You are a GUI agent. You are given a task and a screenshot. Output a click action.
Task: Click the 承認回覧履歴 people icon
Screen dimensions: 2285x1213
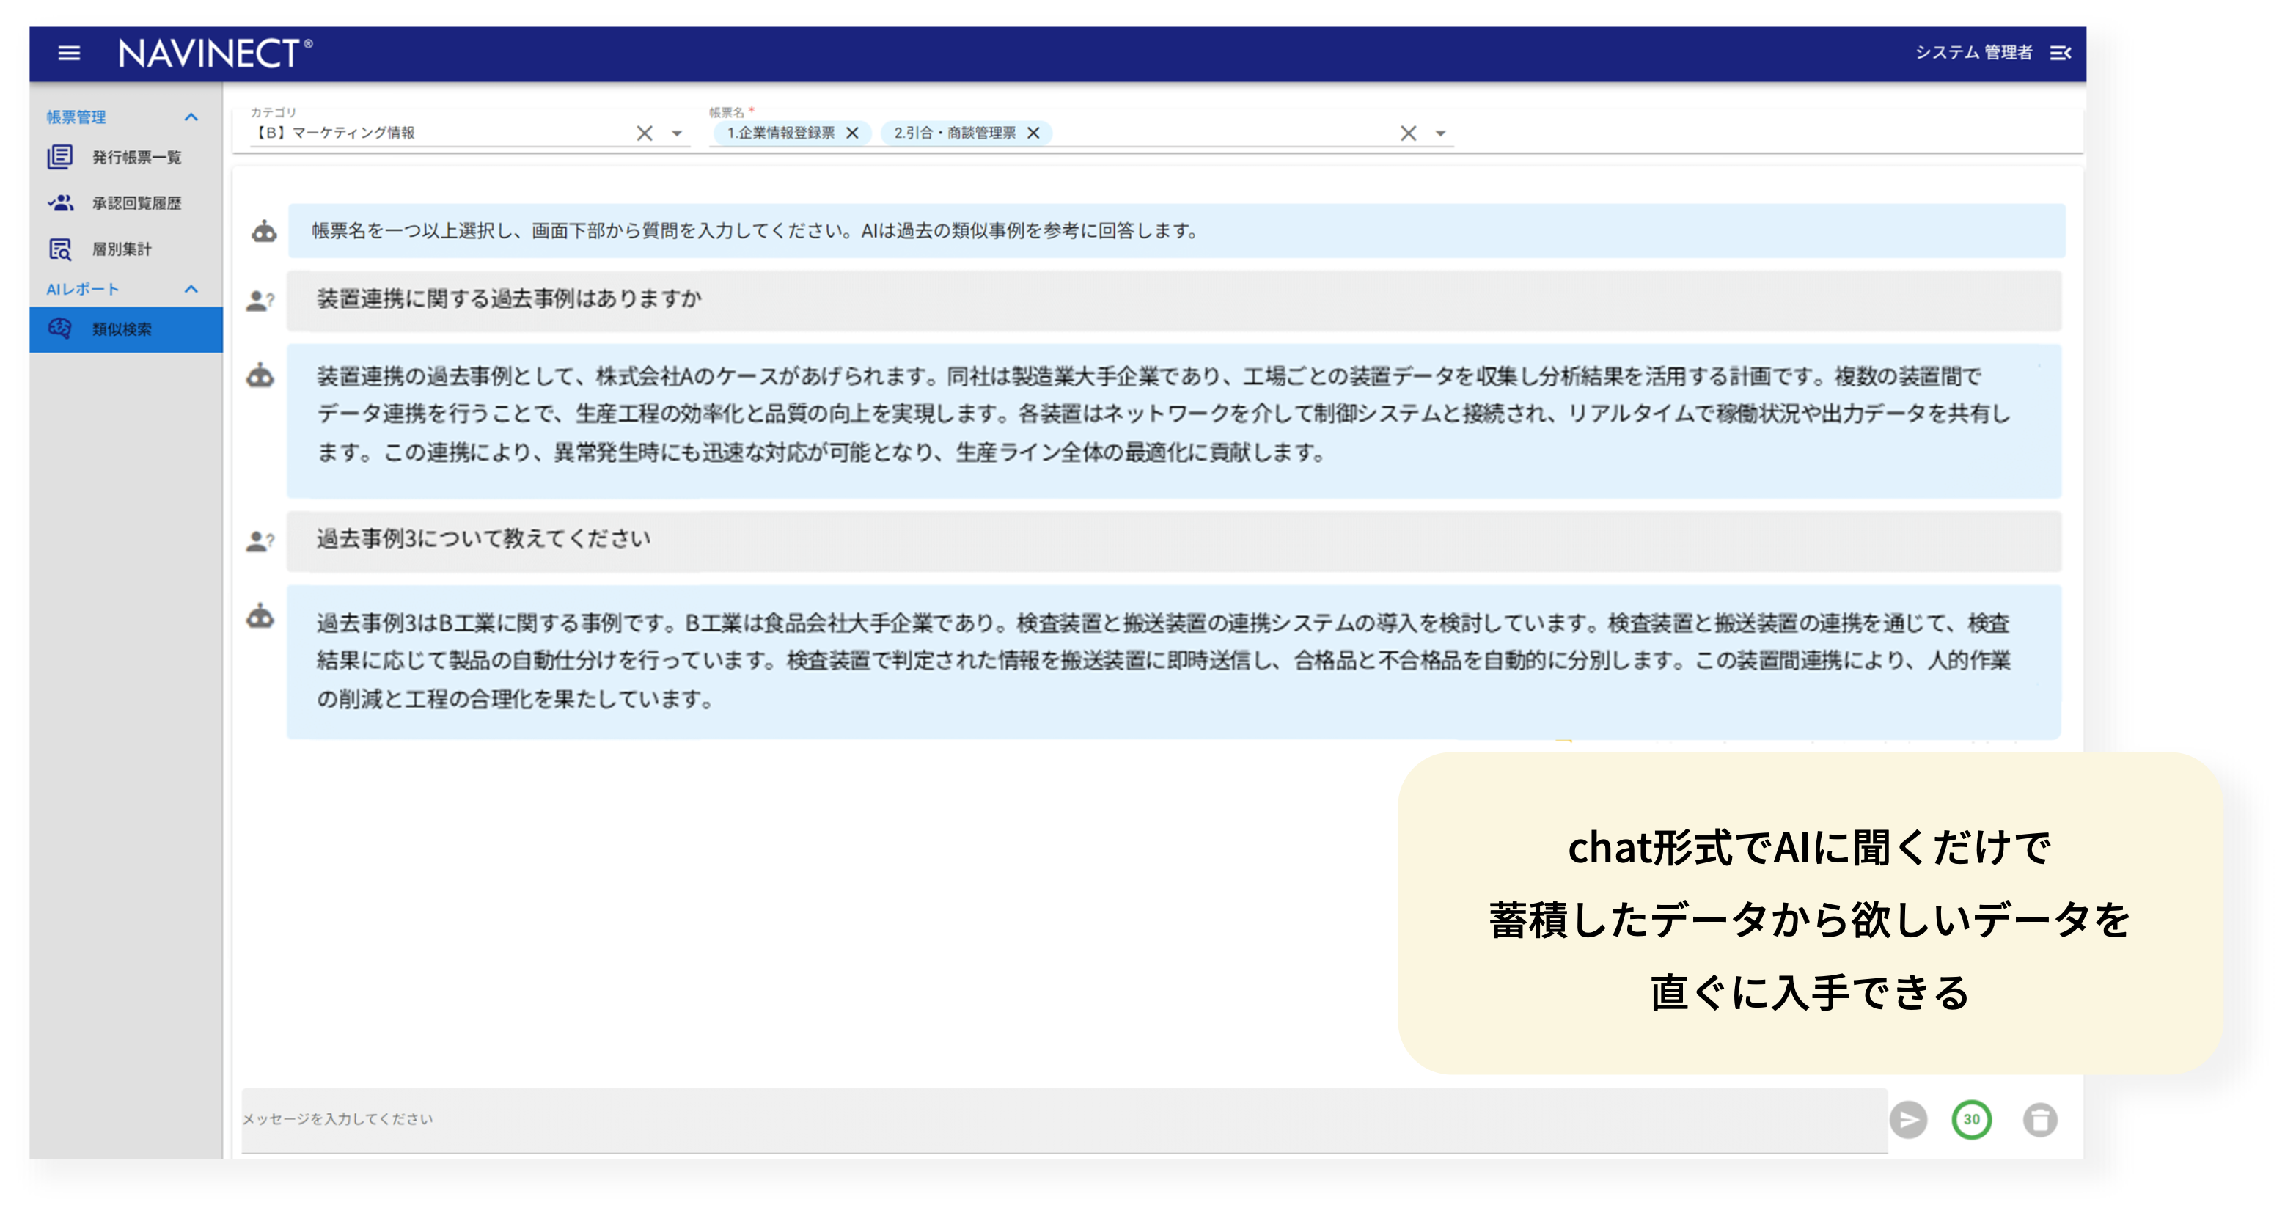59,202
